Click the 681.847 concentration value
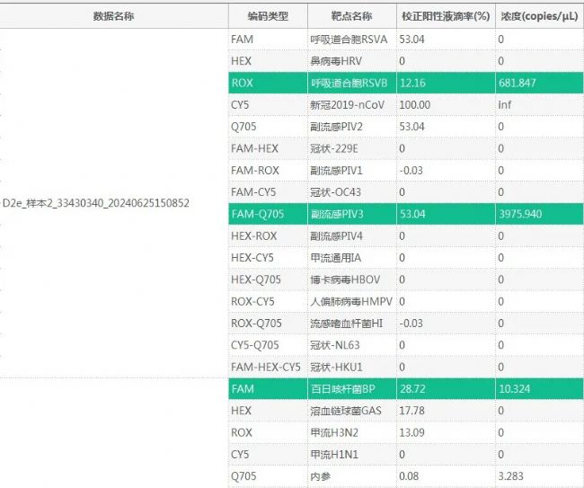This screenshot has height=488, width=584. click(517, 84)
